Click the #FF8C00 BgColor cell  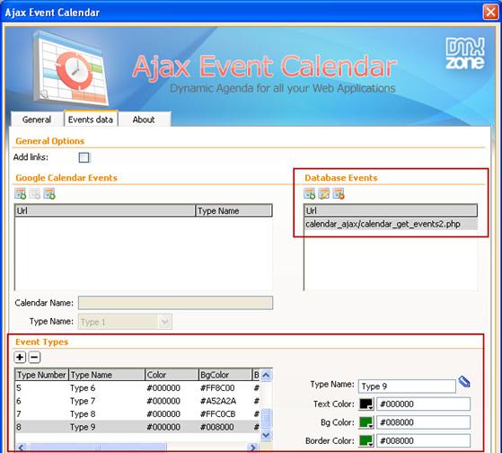(217, 388)
